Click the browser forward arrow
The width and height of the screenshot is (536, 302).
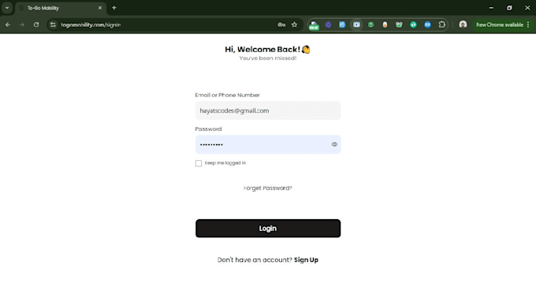pos(22,24)
